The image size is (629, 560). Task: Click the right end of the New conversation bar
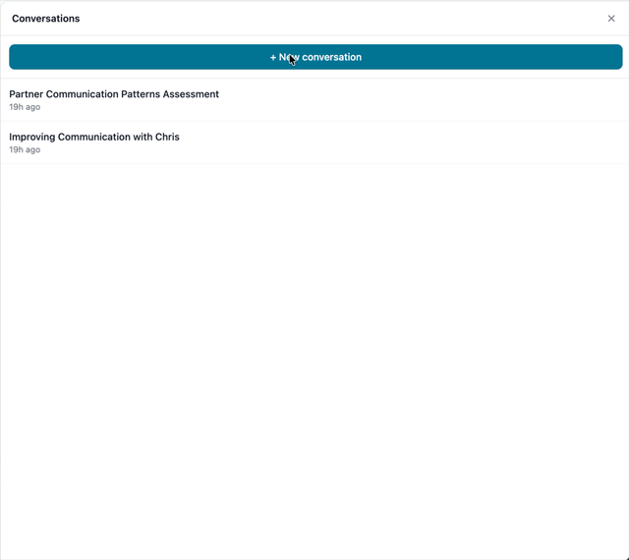pyautogui.click(x=604, y=57)
